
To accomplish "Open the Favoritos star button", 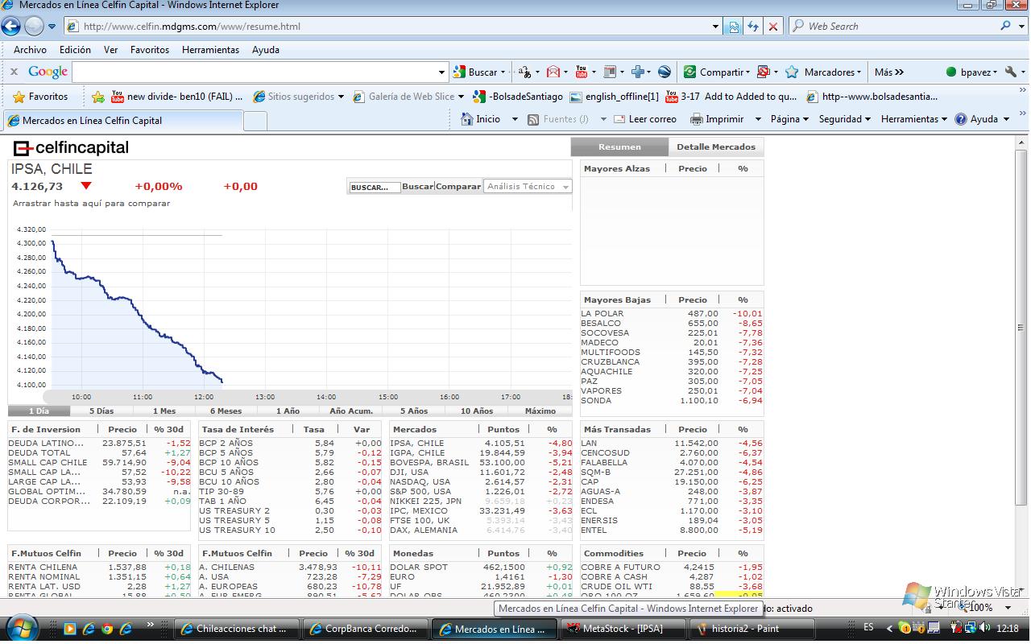I will [40, 97].
